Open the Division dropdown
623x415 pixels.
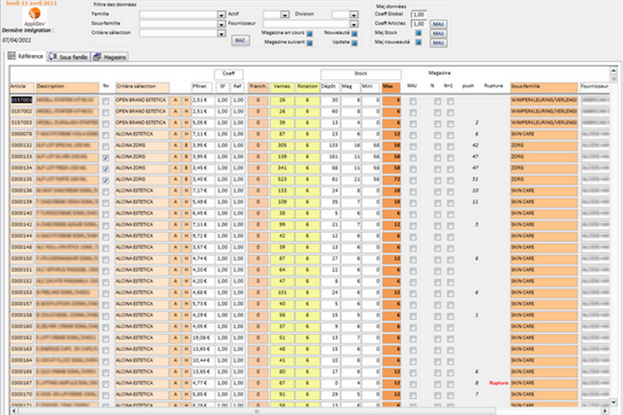click(355, 15)
